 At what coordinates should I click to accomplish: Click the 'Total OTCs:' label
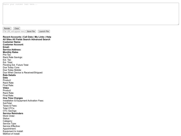pyautogui.click(x=9, y=108)
